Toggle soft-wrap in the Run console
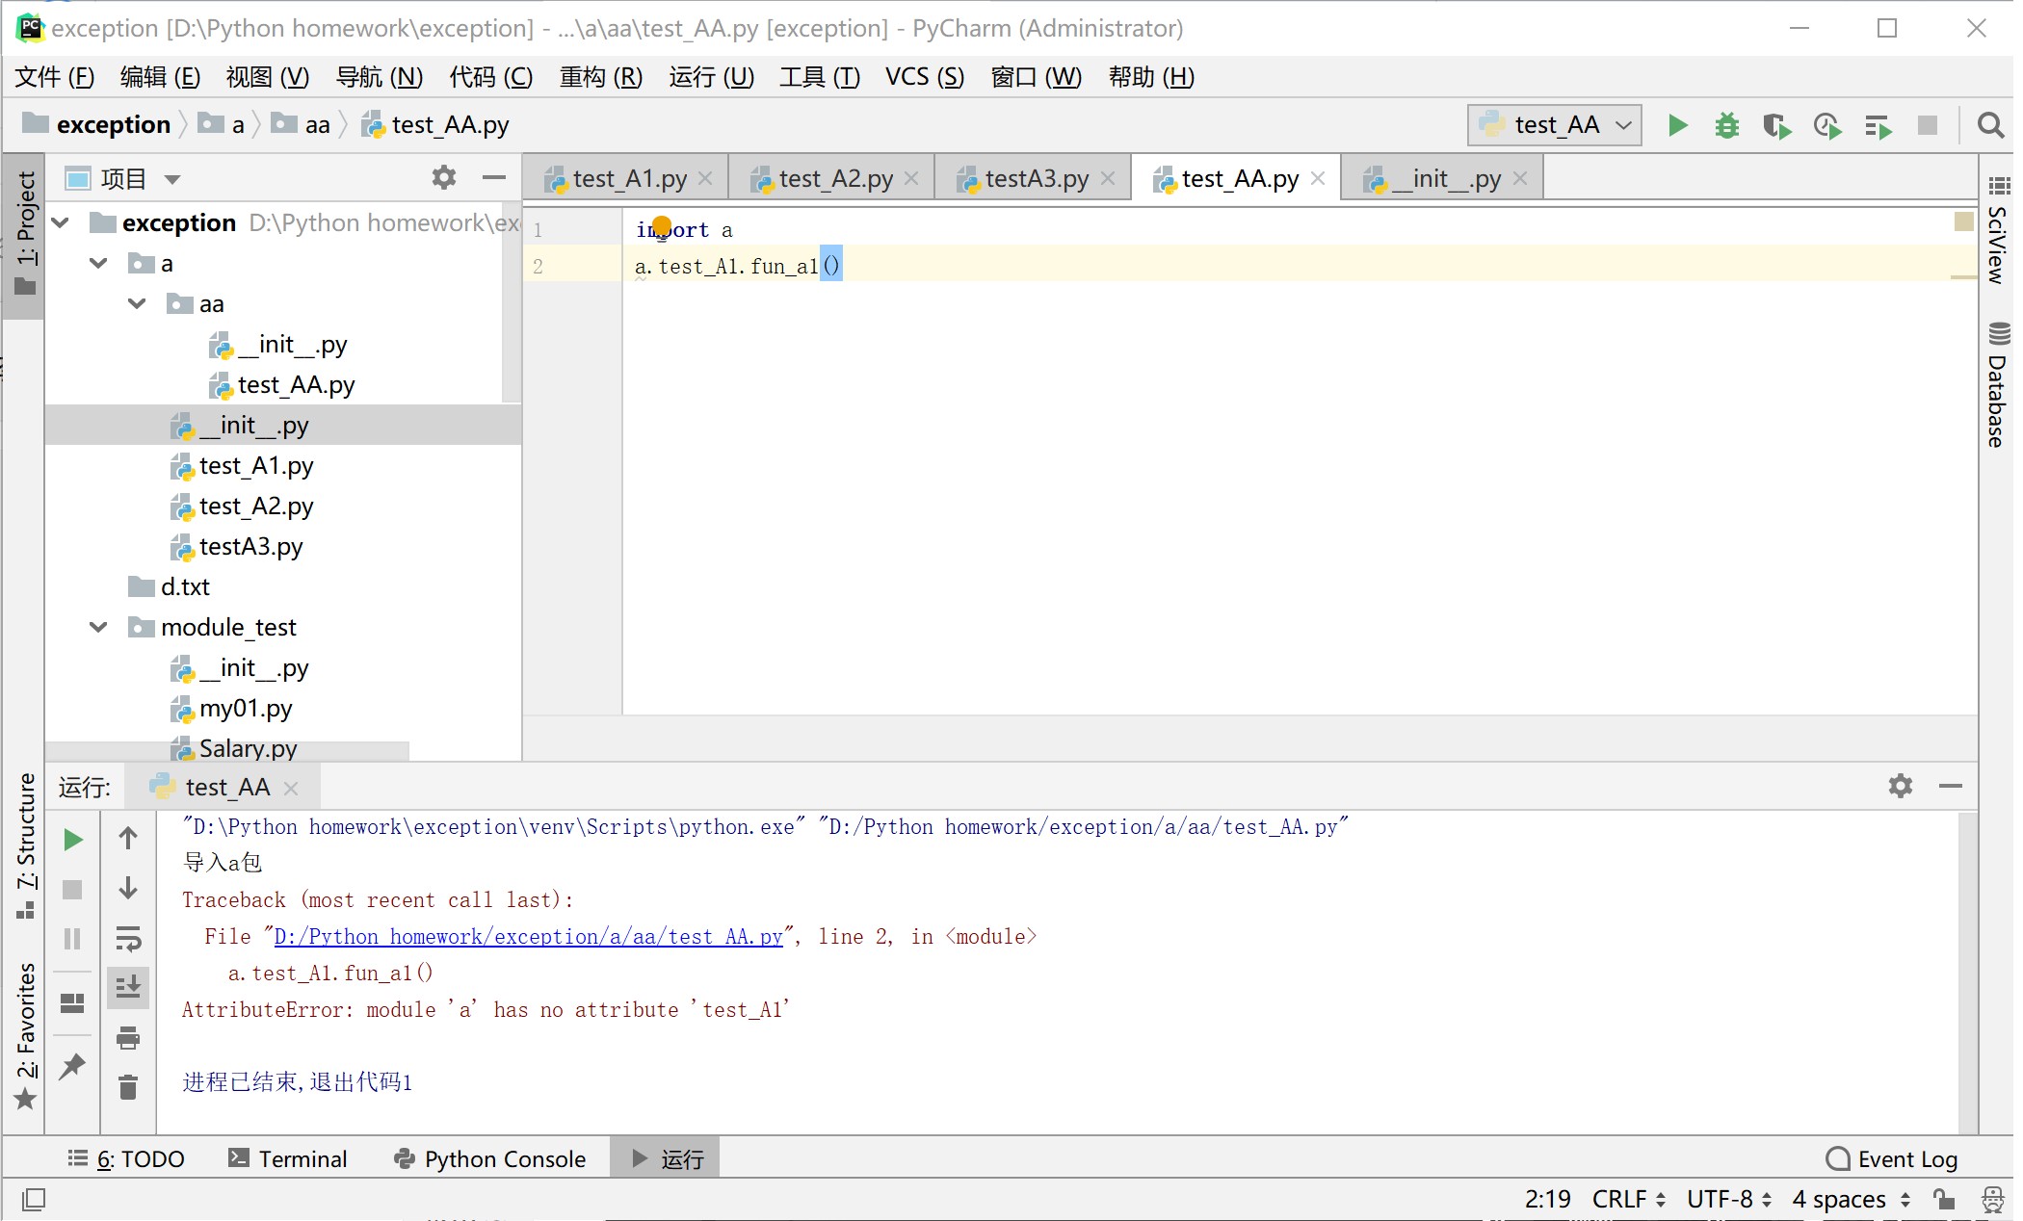This screenshot has height=1221, width=2023. (x=128, y=938)
